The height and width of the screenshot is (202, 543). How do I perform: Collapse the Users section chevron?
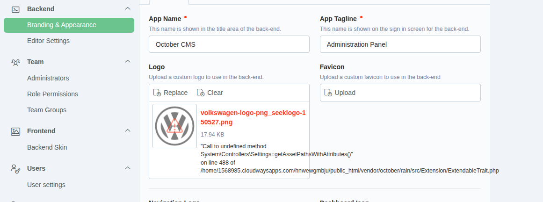click(x=128, y=168)
